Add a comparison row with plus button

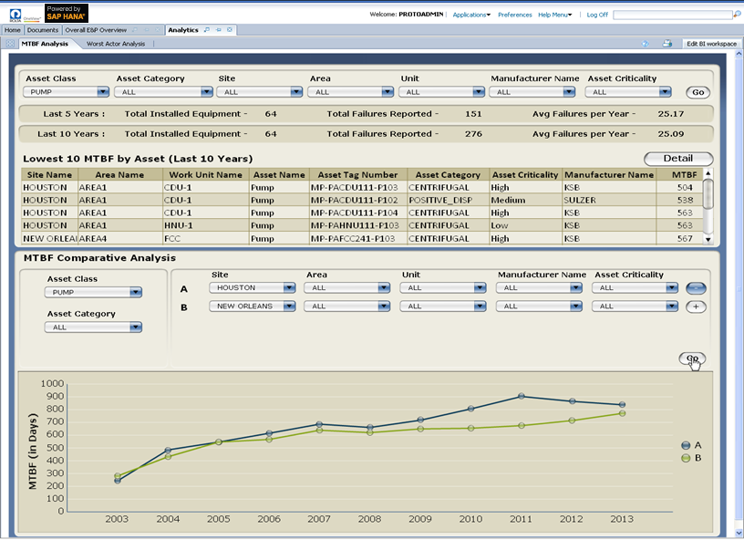(696, 307)
